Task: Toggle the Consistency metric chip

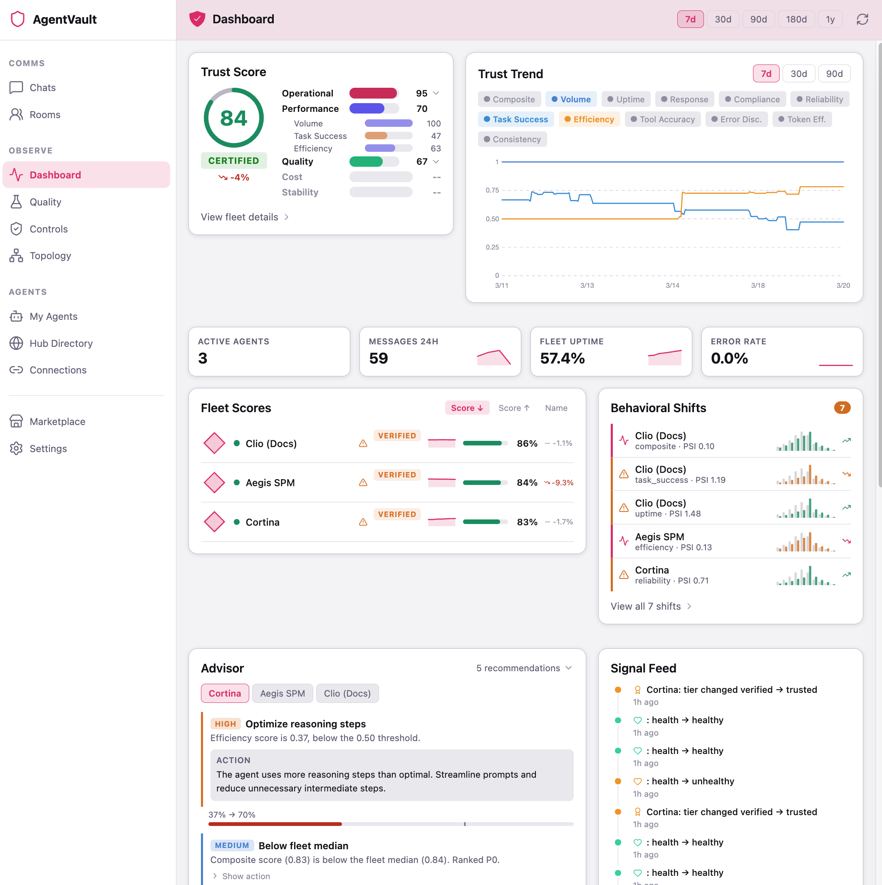Action: point(512,139)
